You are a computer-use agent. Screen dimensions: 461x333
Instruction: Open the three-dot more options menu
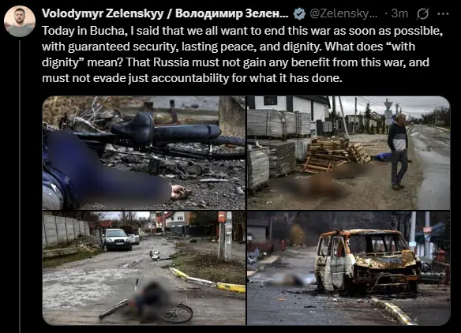(x=443, y=14)
